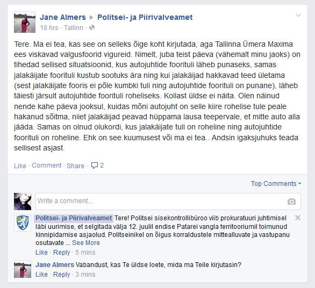Reply to the Politsei- ja Piirivalveamet comment
Screen dimensions: 315x288
pos(61,253)
